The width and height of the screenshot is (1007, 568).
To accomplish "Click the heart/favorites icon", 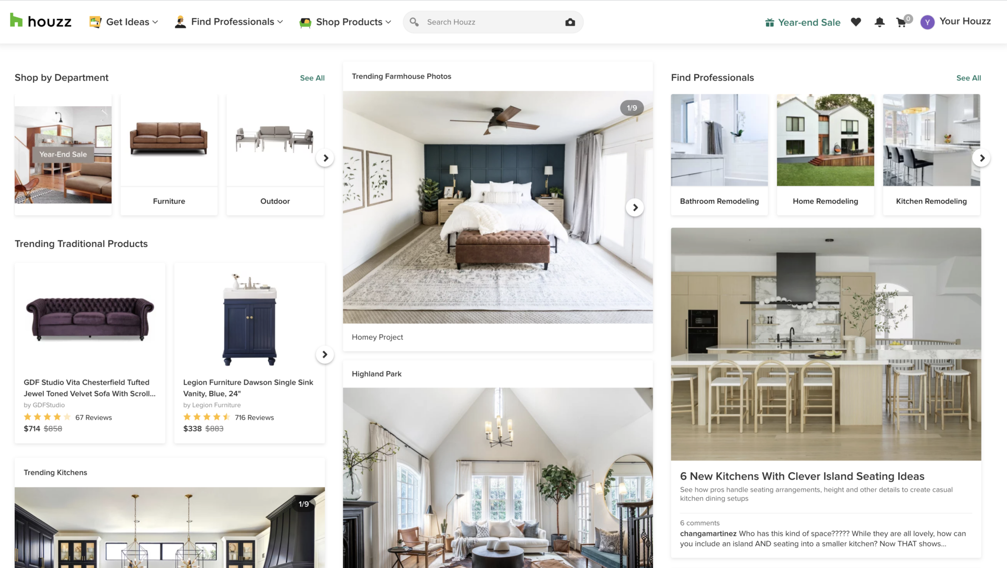I will pyautogui.click(x=856, y=22).
